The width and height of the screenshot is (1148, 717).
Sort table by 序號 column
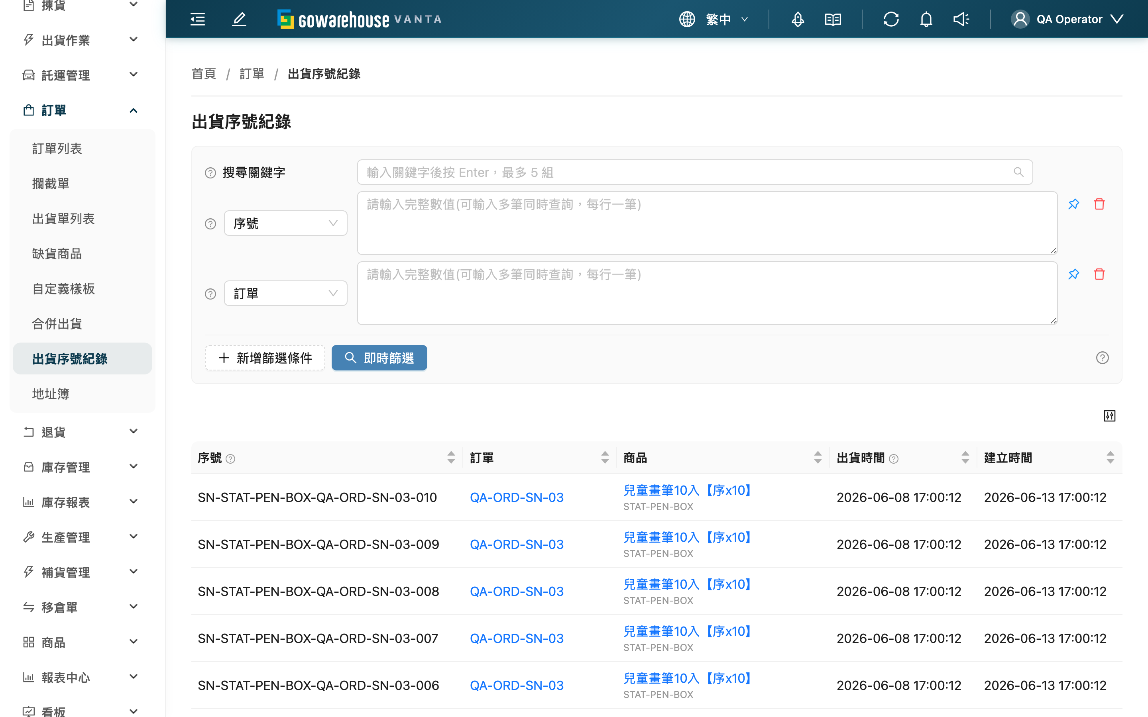451,458
